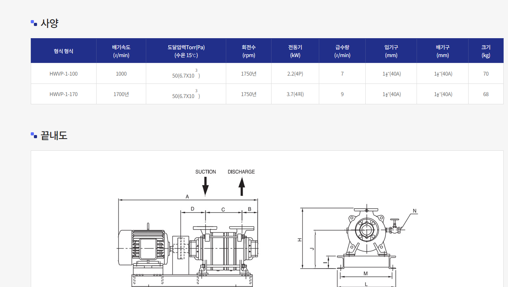Click the 도달압력Torr(Pa) column header
Viewport: 508px width, 287px height.
tap(186, 51)
